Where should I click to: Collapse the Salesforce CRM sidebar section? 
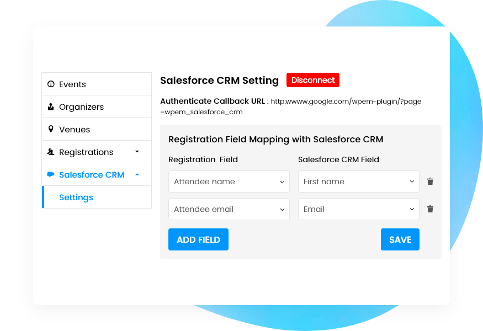tap(137, 174)
